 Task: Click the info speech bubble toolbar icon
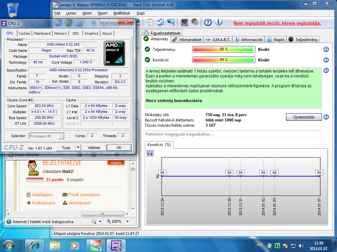click(219, 22)
